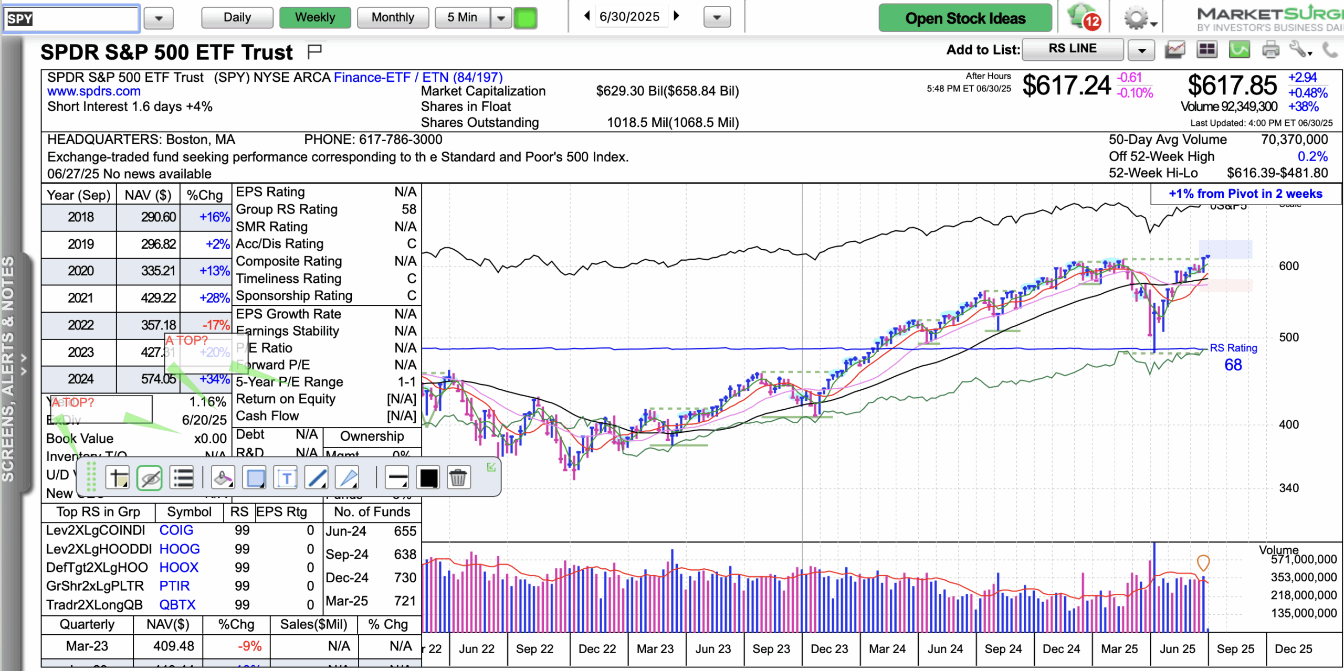Click the flag icon beside the ETF title
The height and width of the screenshot is (671, 1344).
click(314, 51)
